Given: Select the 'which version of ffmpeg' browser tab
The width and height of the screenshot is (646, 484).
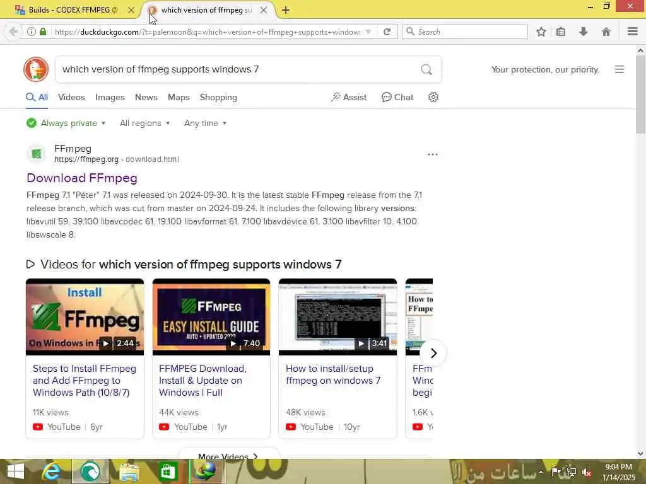Looking at the screenshot, I should pyautogui.click(x=206, y=10).
